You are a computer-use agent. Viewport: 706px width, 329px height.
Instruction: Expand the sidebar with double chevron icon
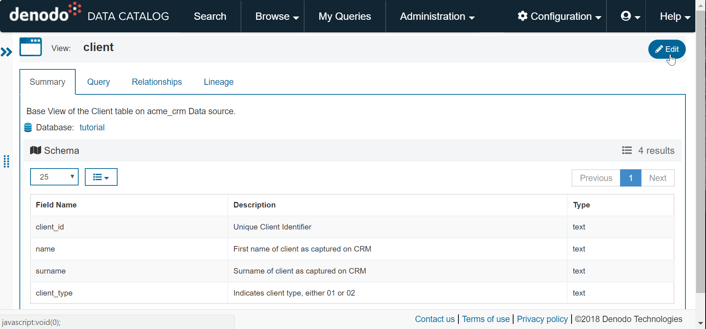[x=6, y=52]
